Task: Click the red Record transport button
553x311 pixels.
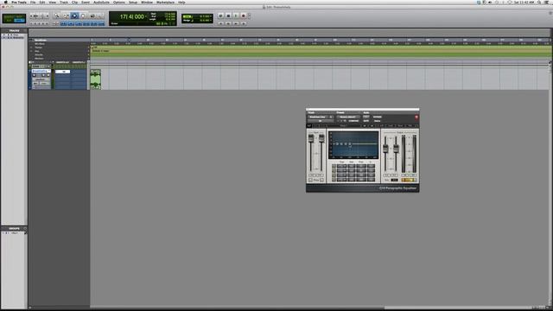Action: (x=244, y=16)
